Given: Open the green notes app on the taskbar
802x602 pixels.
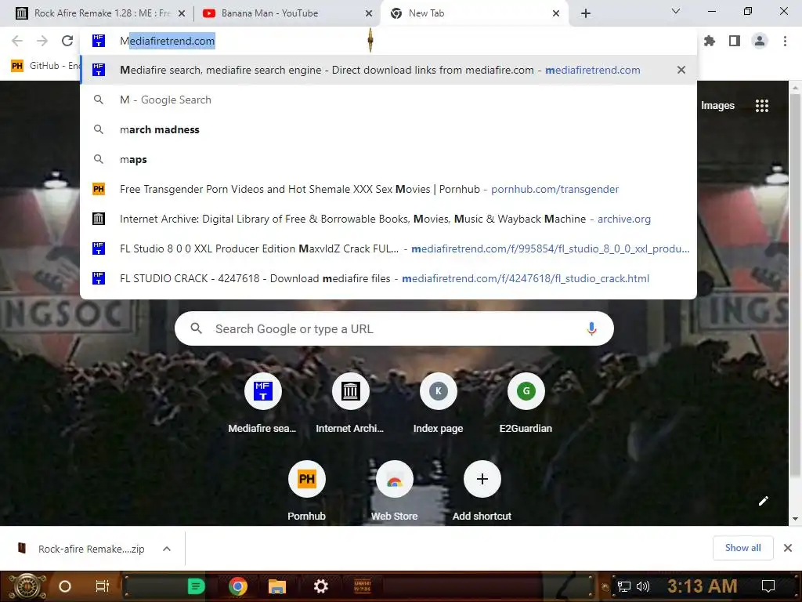Looking at the screenshot, I should coord(196,586).
